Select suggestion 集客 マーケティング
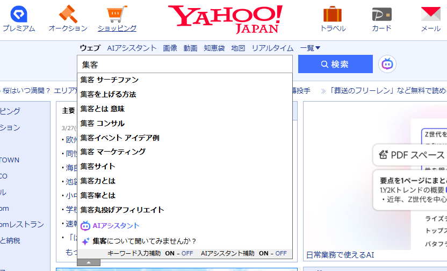The image size is (447, 271). [185, 152]
